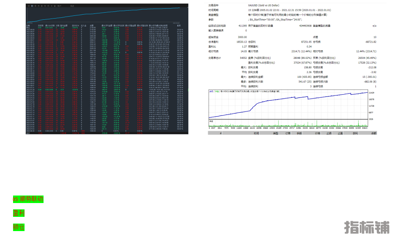The width and height of the screenshot is (395, 237).
Task: Click the maximal drawdown '2314.71 (12.44%)'
Action: pos(302,51)
